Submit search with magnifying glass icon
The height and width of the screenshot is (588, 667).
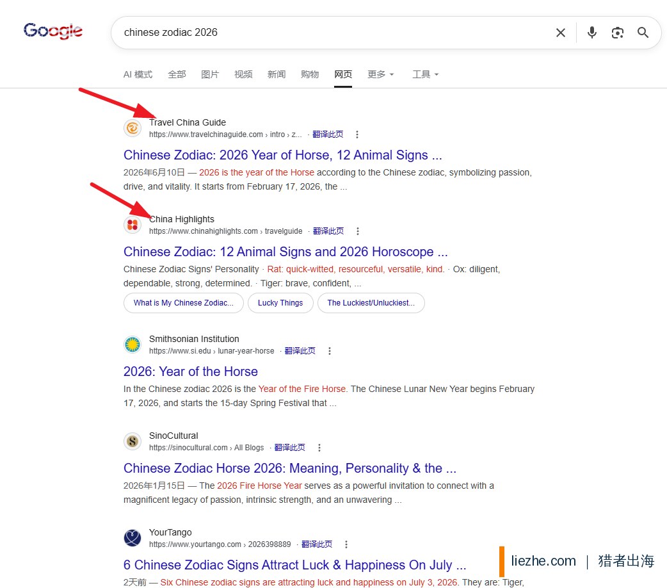643,33
